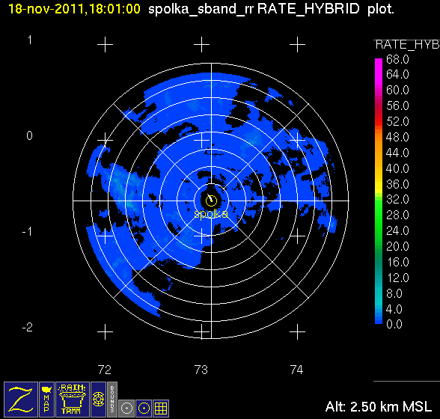Click the spolka radar location marker
Viewport: 440px width, 419px height.
click(x=211, y=201)
